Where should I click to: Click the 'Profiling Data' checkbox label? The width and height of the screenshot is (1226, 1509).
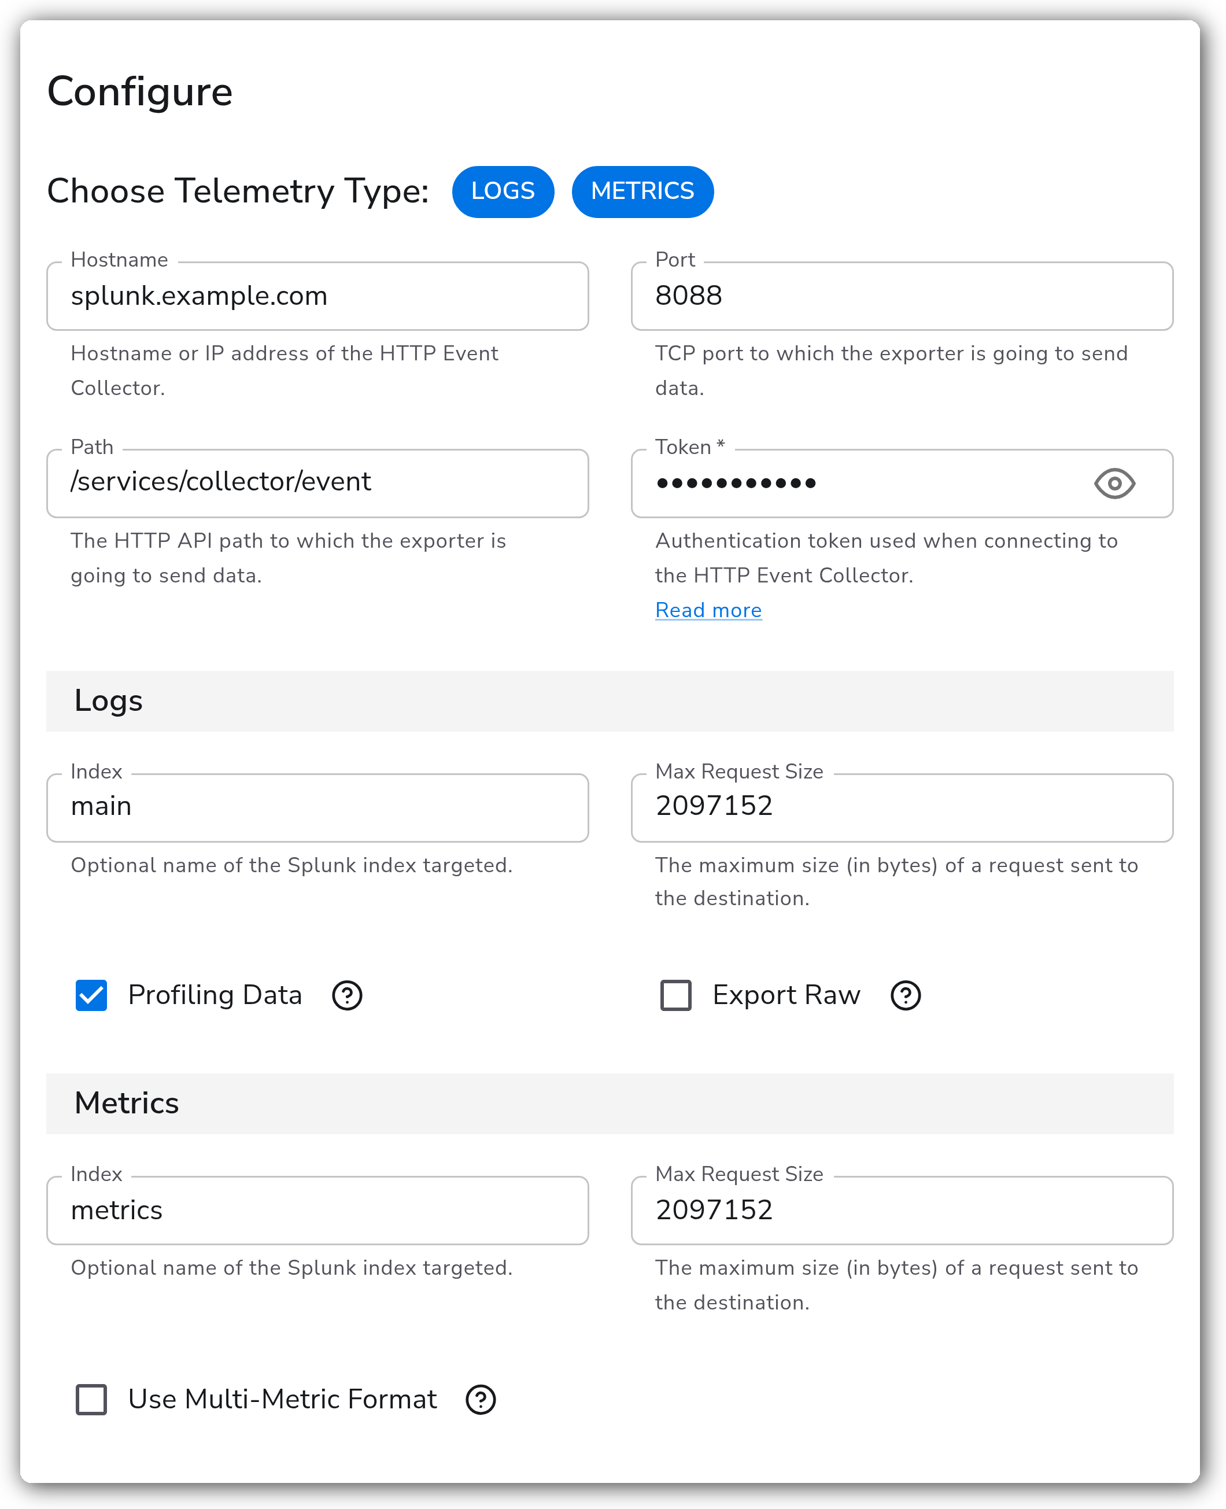click(215, 995)
